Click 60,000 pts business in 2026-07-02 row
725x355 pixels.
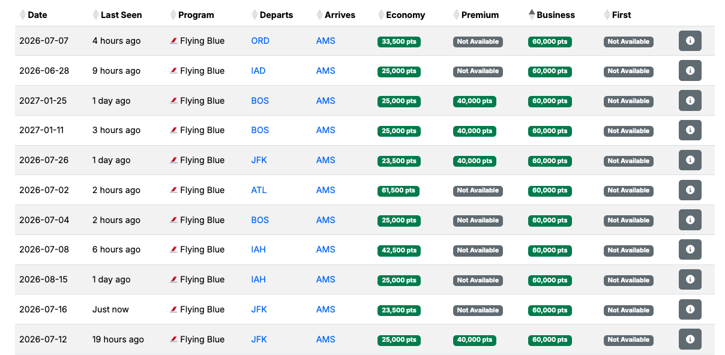tap(550, 191)
